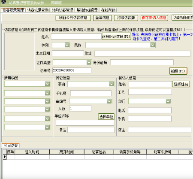Screen dimensions: 193x179
Task: Expand the 部门 dropdown
Action: point(168,101)
